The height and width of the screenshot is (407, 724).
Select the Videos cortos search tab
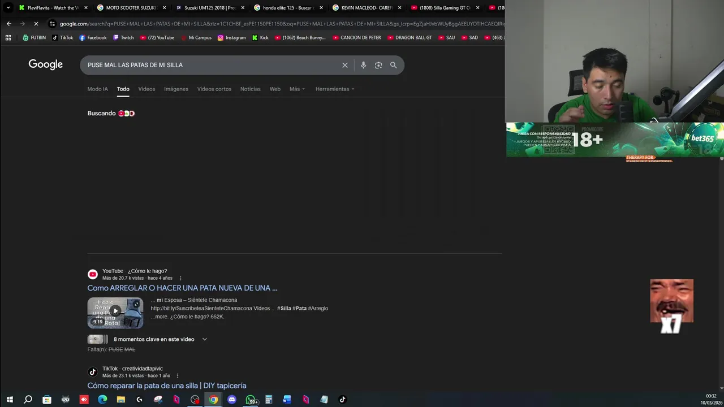(x=214, y=89)
